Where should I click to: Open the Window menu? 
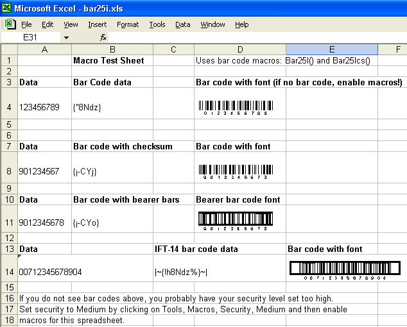(x=212, y=24)
